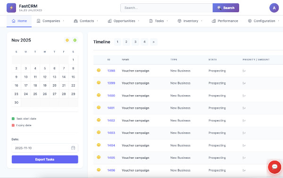Click the yellow status icon for row 1404
Viewport: 283px width, 178px height.
[99, 145]
